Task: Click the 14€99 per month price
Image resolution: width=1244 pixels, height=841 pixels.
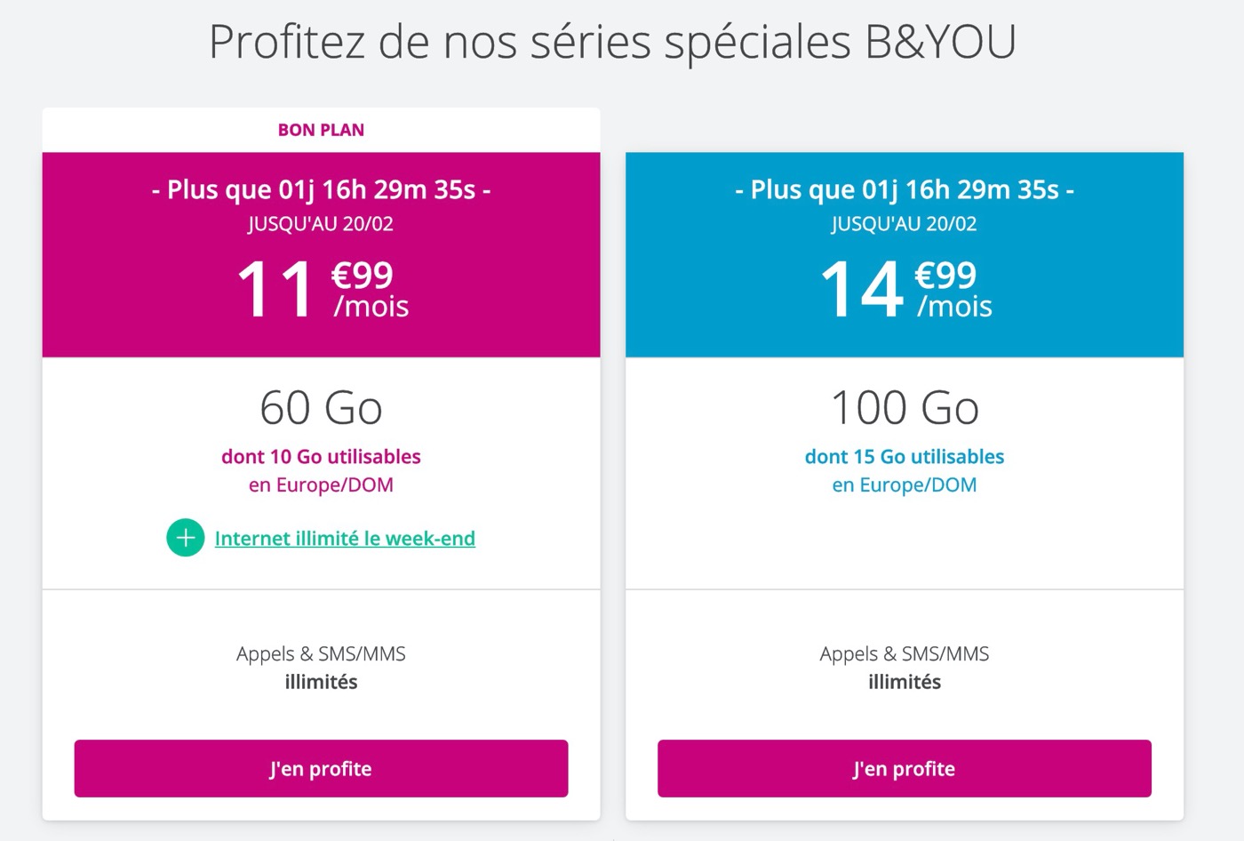Action: (905, 289)
